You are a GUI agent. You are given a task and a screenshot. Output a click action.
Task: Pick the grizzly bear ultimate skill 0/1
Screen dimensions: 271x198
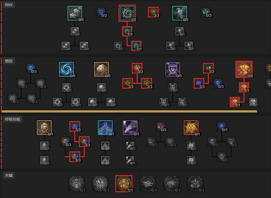coord(191,128)
